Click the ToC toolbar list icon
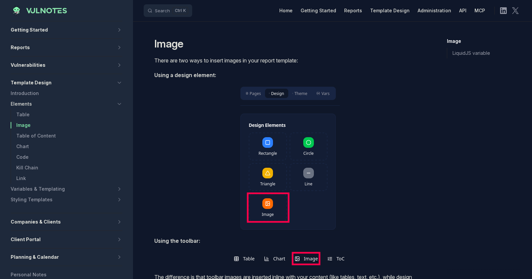Screen dimensions: 532x279 point(330,259)
